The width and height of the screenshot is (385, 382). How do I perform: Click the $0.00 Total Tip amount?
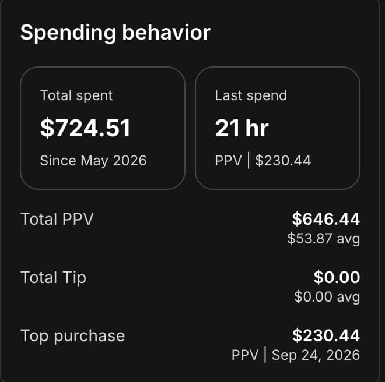337,277
